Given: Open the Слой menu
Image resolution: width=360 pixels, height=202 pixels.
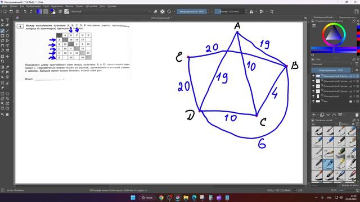Looking at the screenshot, I should point(46,6).
